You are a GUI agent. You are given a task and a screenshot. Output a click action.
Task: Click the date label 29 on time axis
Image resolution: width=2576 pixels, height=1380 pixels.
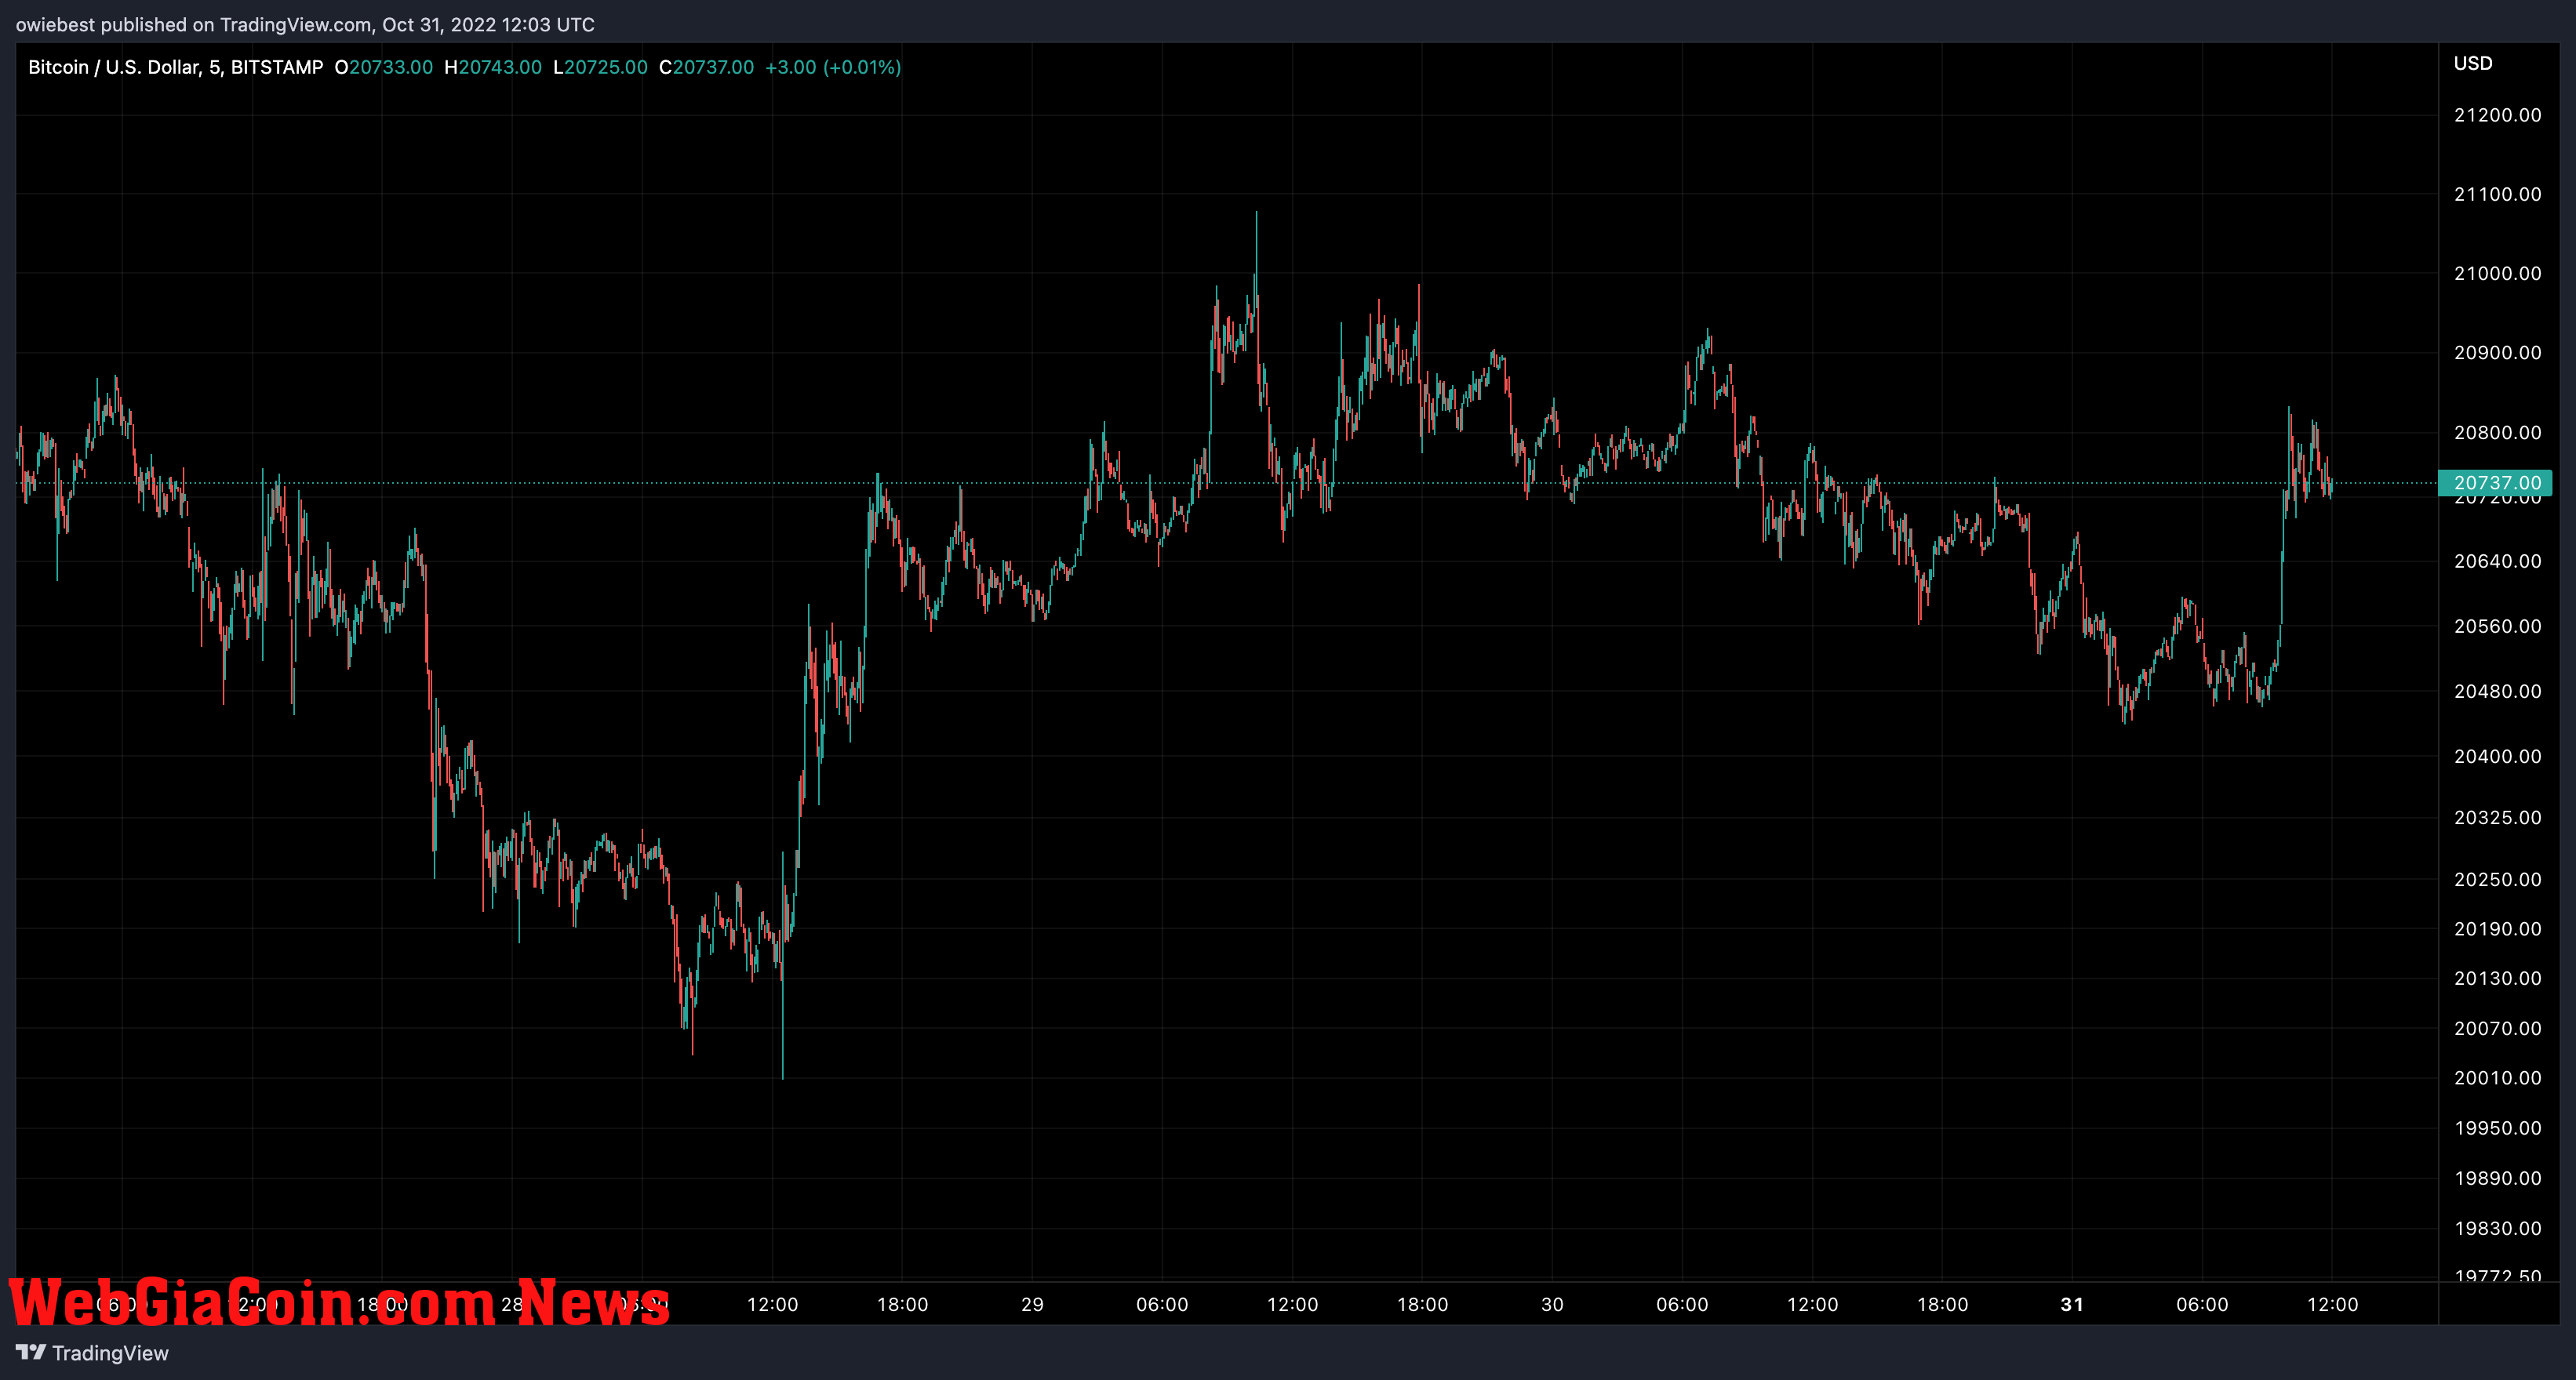pos(1032,1304)
